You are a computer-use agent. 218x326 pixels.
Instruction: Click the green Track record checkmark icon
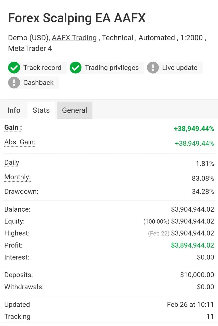[14, 68]
